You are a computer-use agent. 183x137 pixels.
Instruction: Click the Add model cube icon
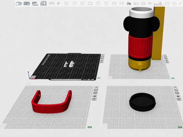19,3
